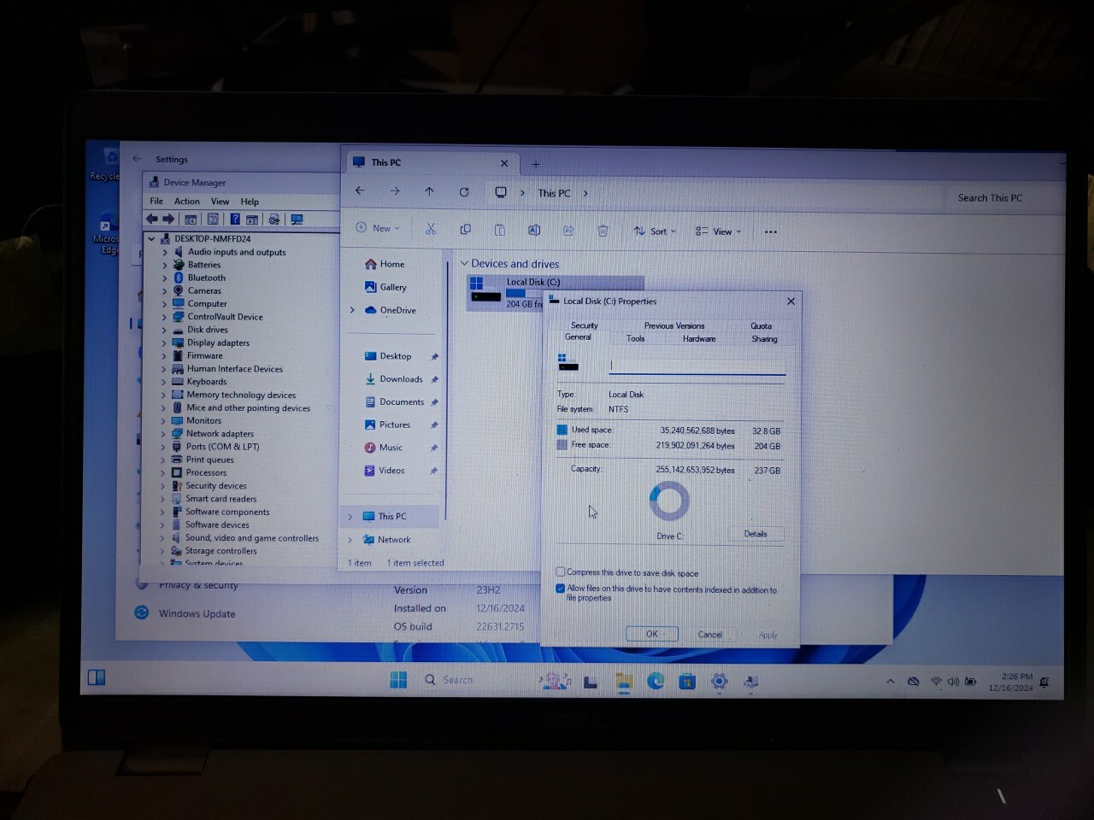Screen dimensions: 1094x820
Task: Click the Drive C usage donut chart
Action: (x=669, y=501)
